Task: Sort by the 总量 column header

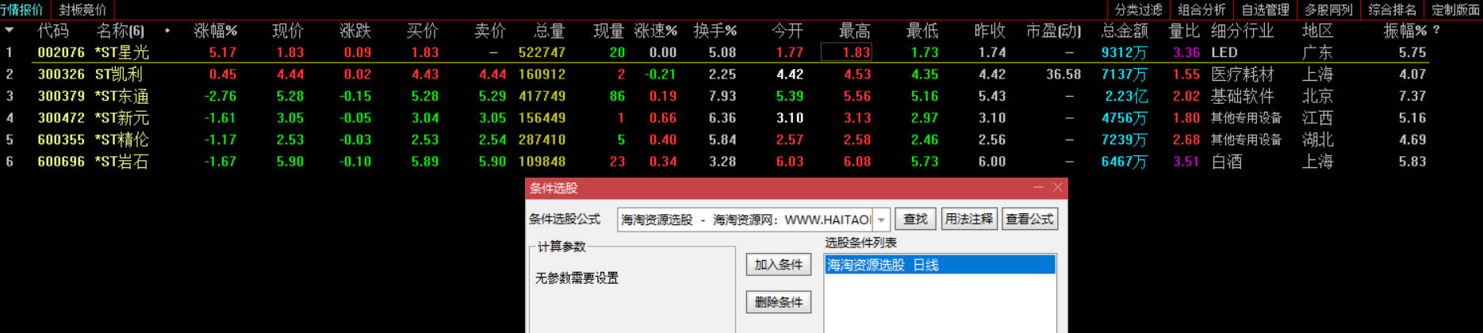Action: 549,31
